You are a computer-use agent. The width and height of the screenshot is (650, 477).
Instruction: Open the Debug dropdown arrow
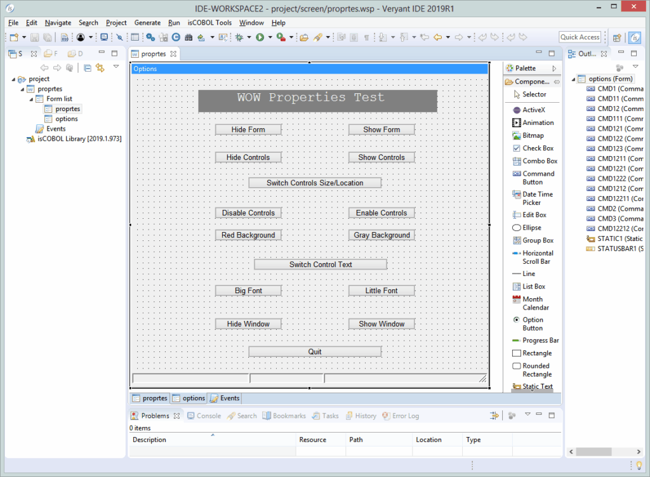249,37
